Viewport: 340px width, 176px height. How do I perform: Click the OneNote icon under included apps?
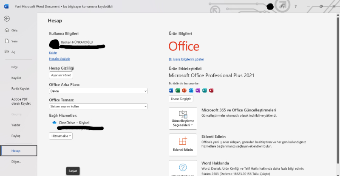(x=198, y=90)
